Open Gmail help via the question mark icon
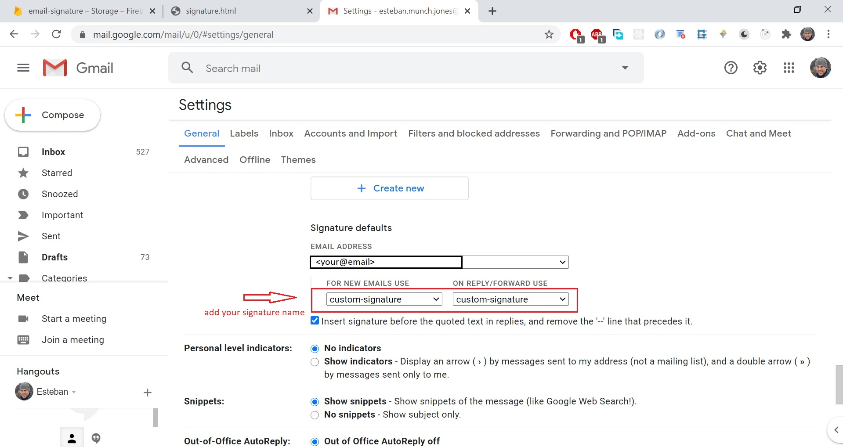The height and width of the screenshot is (447, 843). tap(731, 67)
